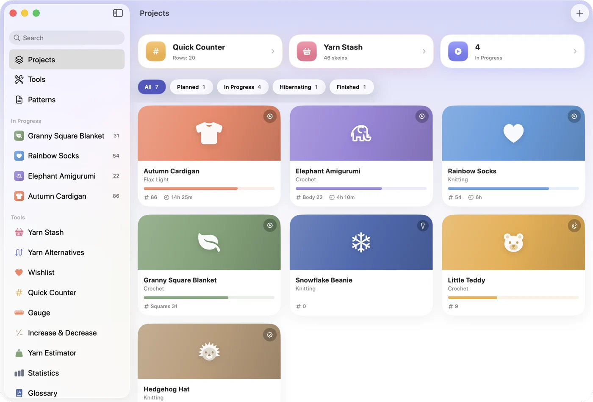Open Patterns in the sidebar
This screenshot has width=593, height=402.
point(67,100)
